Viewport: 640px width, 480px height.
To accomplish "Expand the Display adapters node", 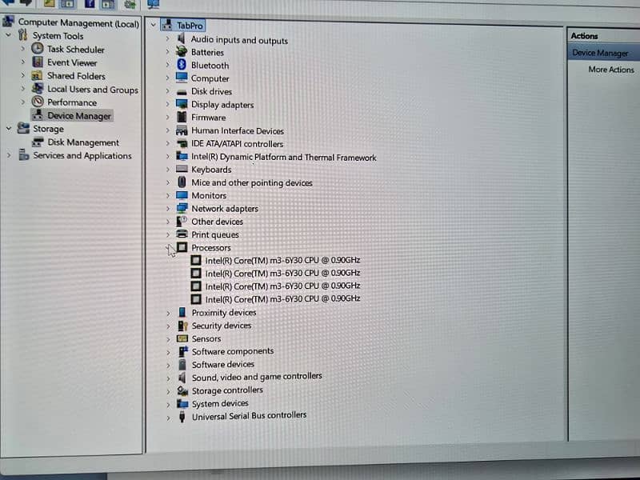I will (168, 105).
